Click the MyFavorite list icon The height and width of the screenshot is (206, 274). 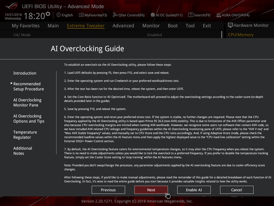pyautogui.click(x=81, y=15)
